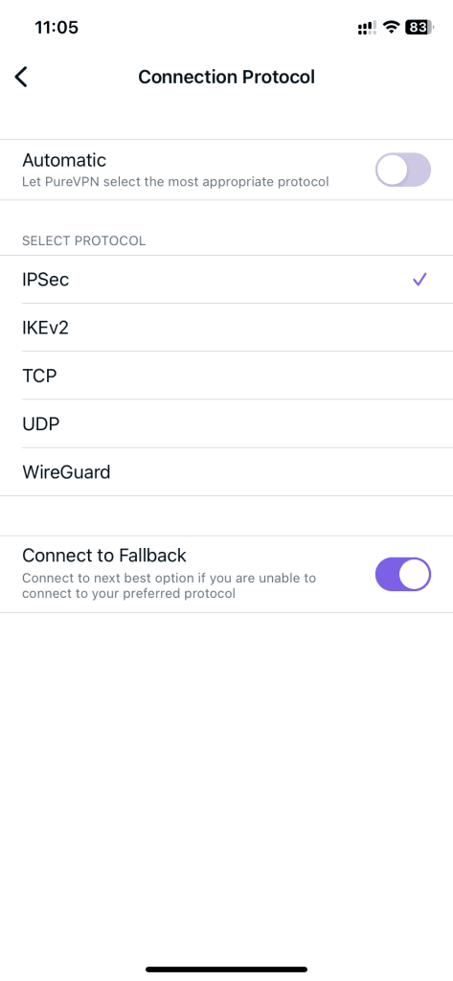Tap the home indicator bar

click(x=226, y=970)
